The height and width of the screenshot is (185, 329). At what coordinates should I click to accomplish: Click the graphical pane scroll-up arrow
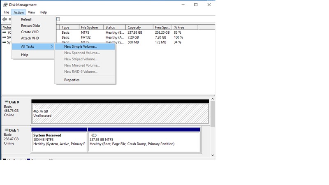[x=212, y=99]
